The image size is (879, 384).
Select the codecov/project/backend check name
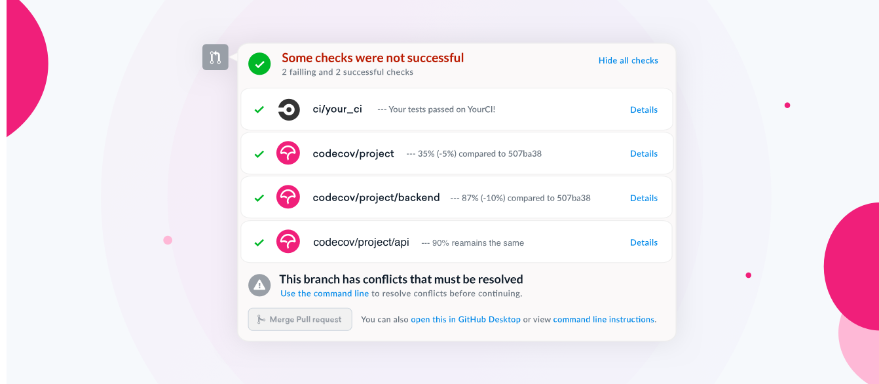[377, 197]
